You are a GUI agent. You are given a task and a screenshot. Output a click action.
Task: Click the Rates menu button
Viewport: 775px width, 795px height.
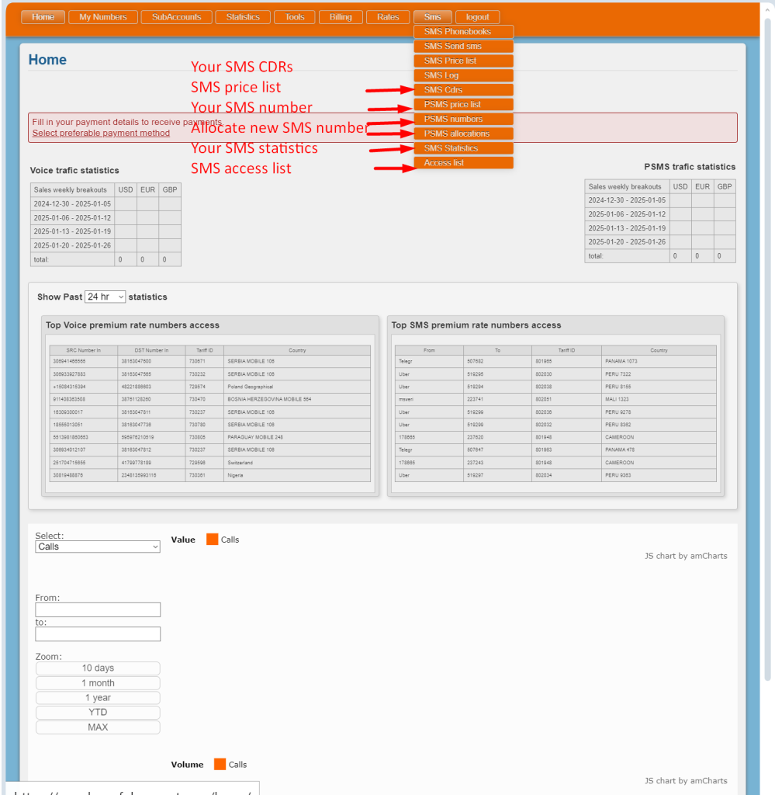pos(388,17)
